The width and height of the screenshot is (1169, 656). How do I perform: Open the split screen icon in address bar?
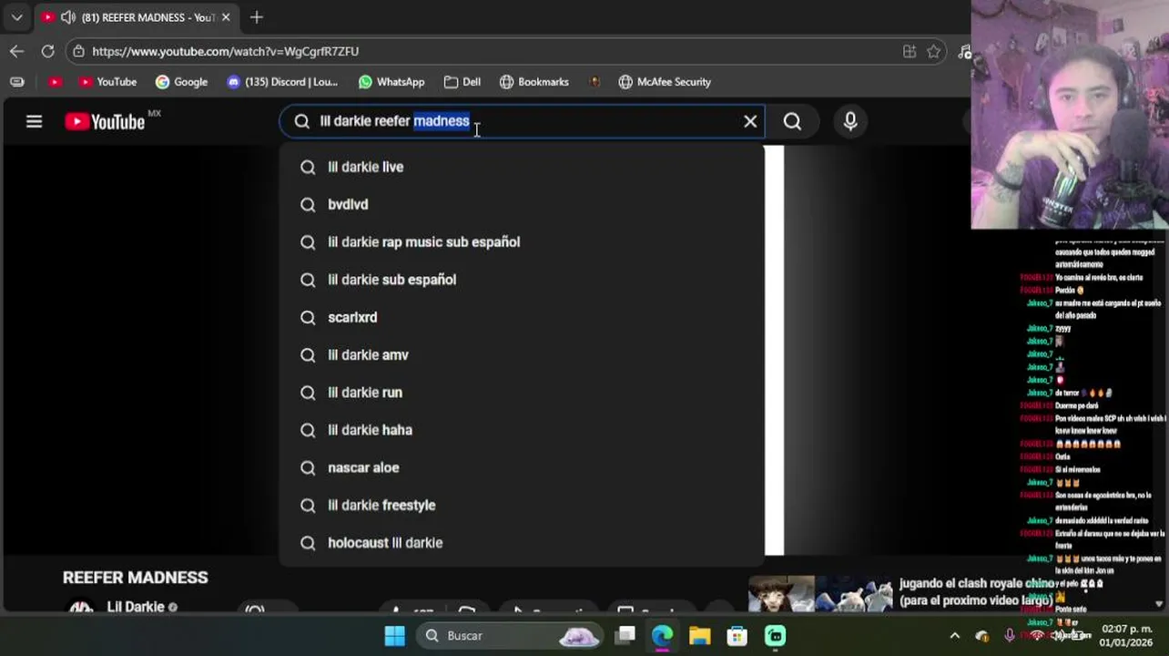tap(909, 52)
